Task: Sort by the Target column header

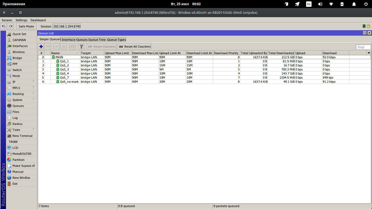Action: [x=92, y=53]
